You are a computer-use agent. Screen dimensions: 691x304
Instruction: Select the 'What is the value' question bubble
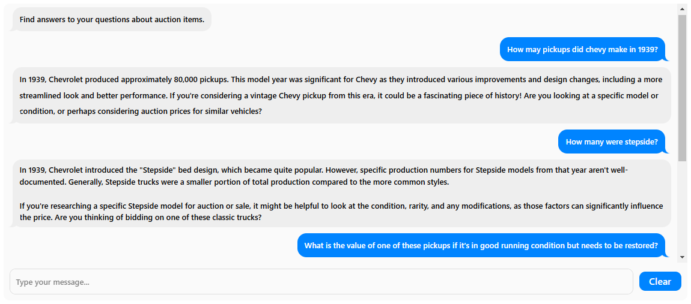(481, 245)
